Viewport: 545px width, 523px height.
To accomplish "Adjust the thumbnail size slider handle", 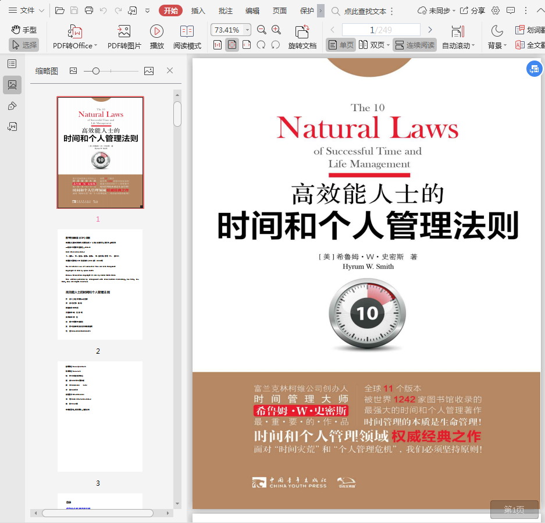I will click(x=96, y=71).
